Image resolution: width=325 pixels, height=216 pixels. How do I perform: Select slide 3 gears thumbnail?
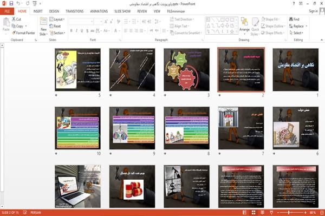pos(186,70)
